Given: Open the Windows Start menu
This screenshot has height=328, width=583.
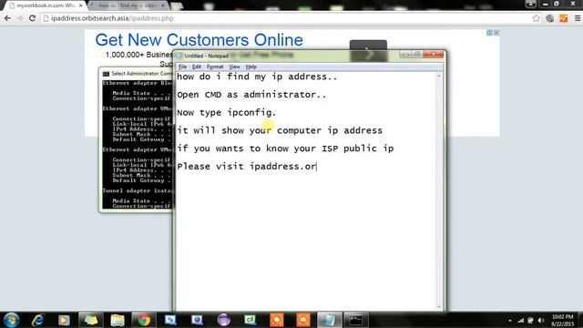Looking at the screenshot, I should click(x=11, y=320).
